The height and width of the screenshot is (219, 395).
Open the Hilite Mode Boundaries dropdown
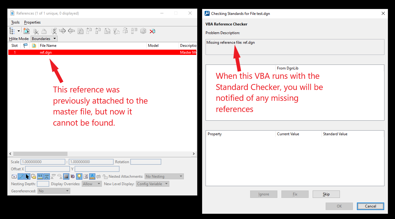click(44, 39)
